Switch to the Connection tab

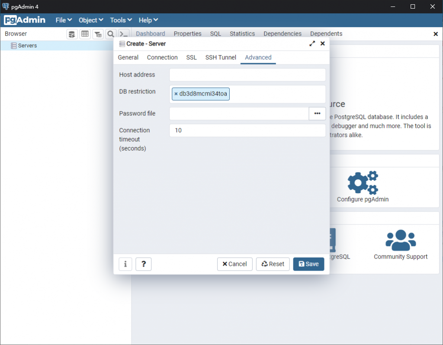pyautogui.click(x=162, y=57)
